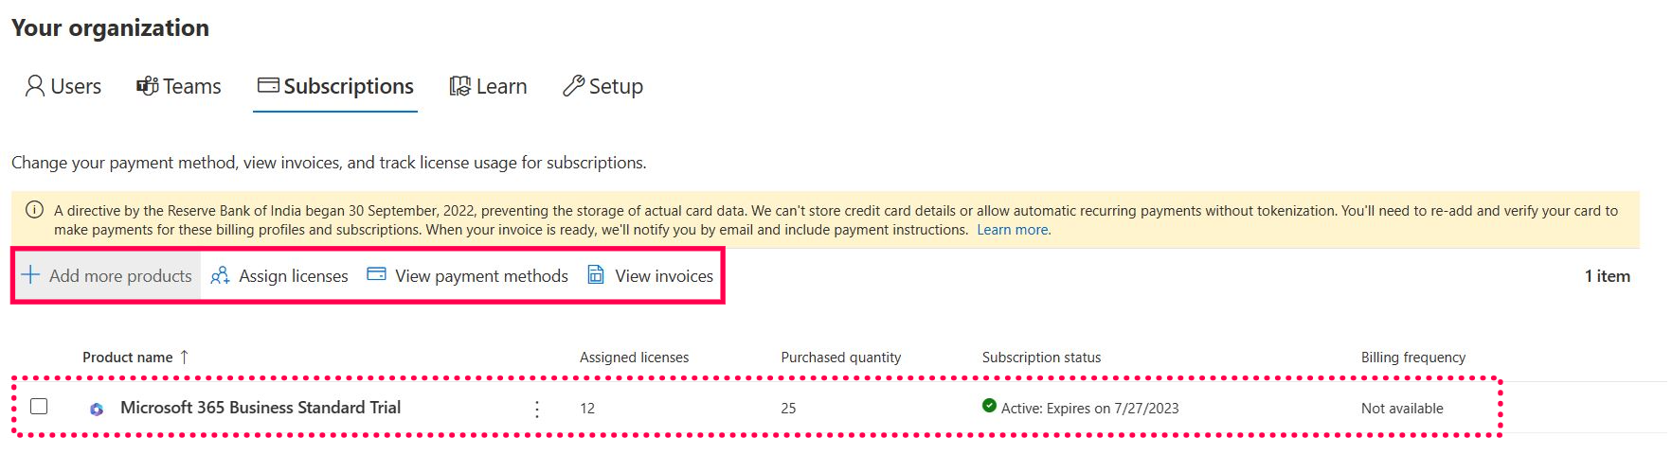The width and height of the screenshot is (1672, 454).
Task: Open the Users tab
Action: click(x=63, y=86)
